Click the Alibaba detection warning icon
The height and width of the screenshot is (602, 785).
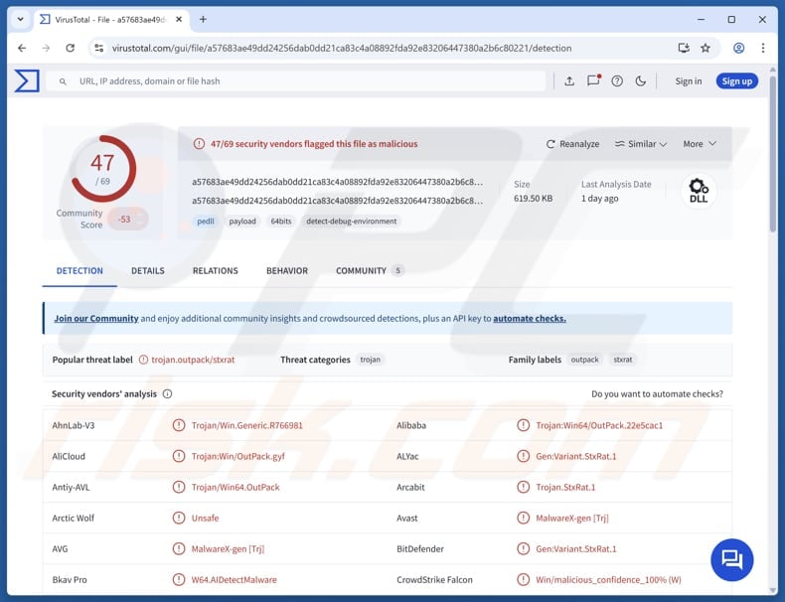pos(523,425)
